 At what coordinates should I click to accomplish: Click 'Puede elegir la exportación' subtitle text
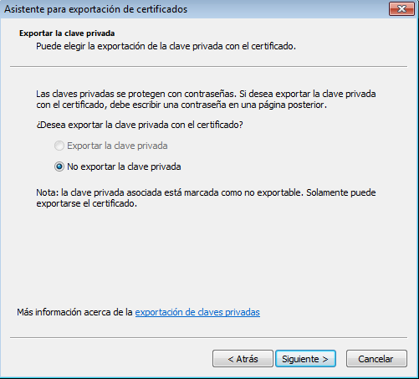tap(166, 46)
